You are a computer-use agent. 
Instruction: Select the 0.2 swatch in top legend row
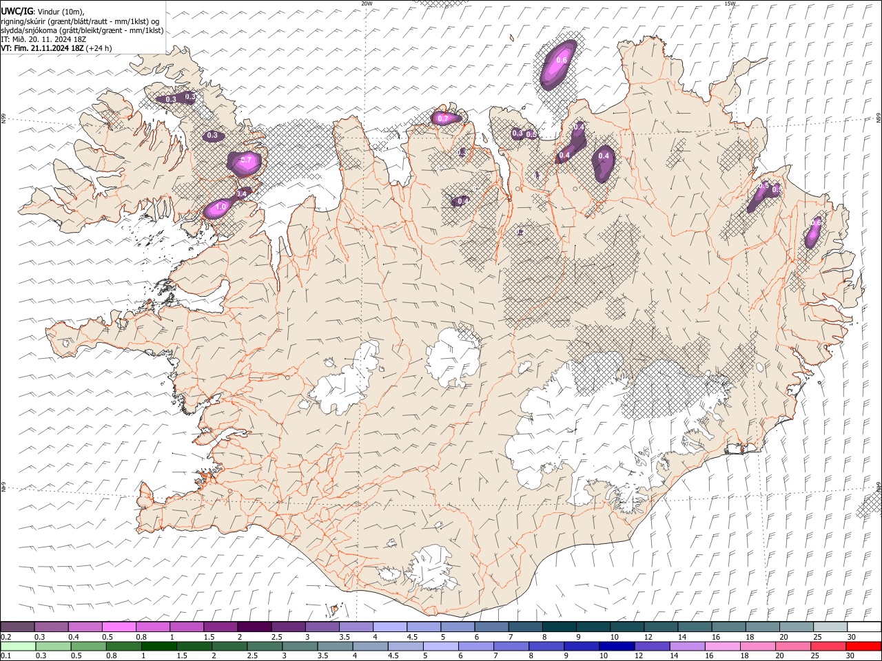pos(17,627)
